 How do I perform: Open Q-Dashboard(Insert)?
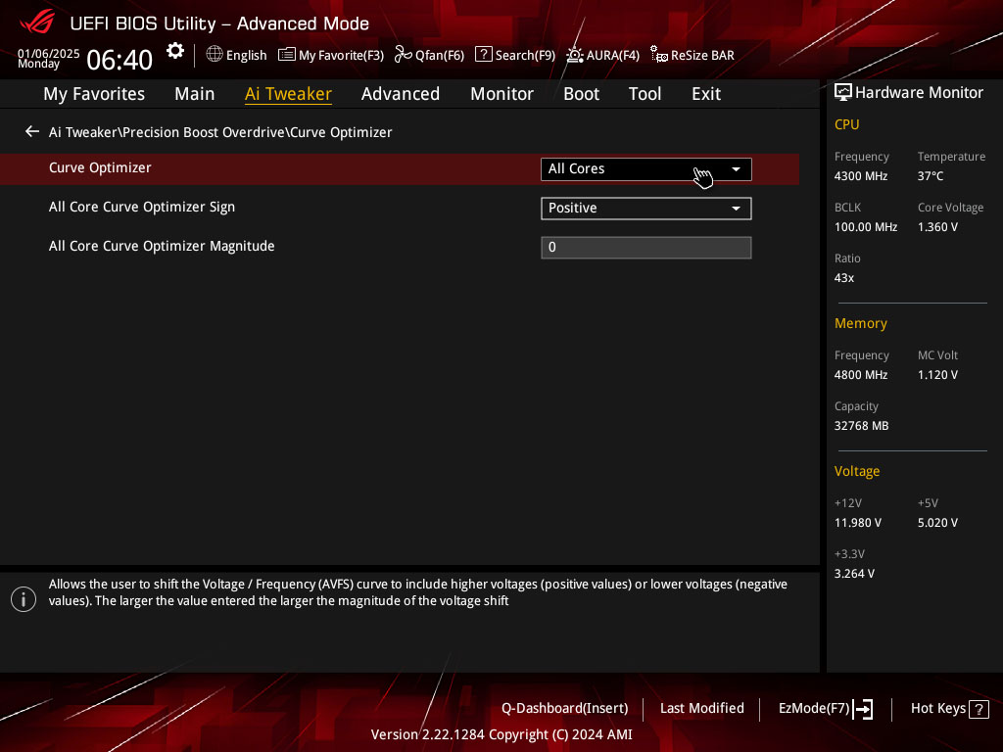tap(565, 709)
